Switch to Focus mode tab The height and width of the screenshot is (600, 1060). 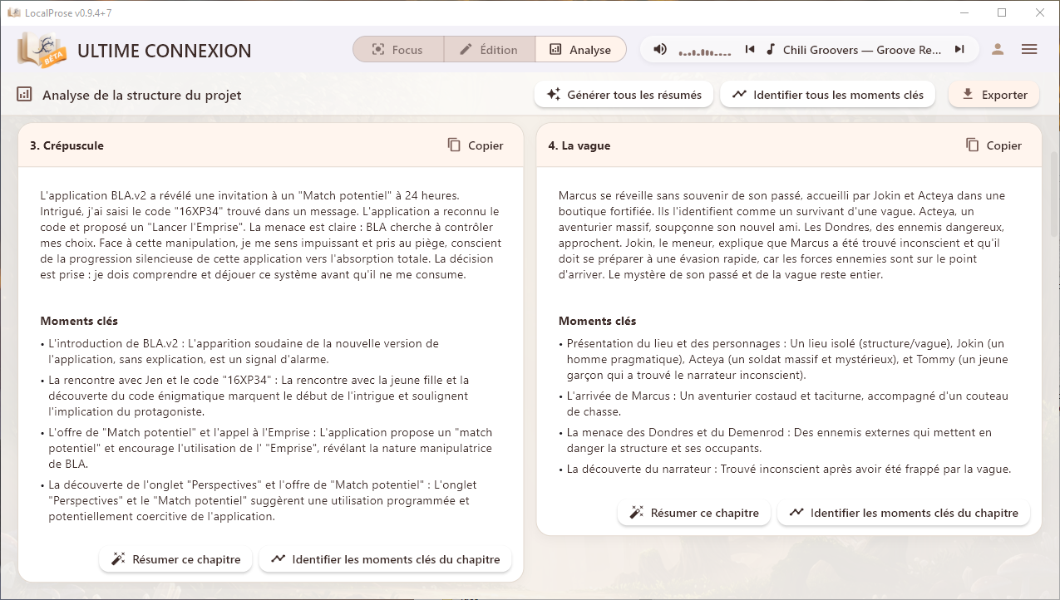pos(397,50)
